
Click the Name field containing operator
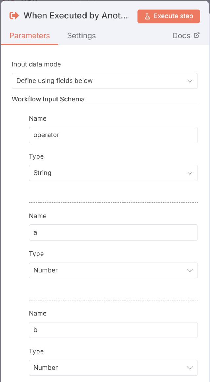(113, 135)
